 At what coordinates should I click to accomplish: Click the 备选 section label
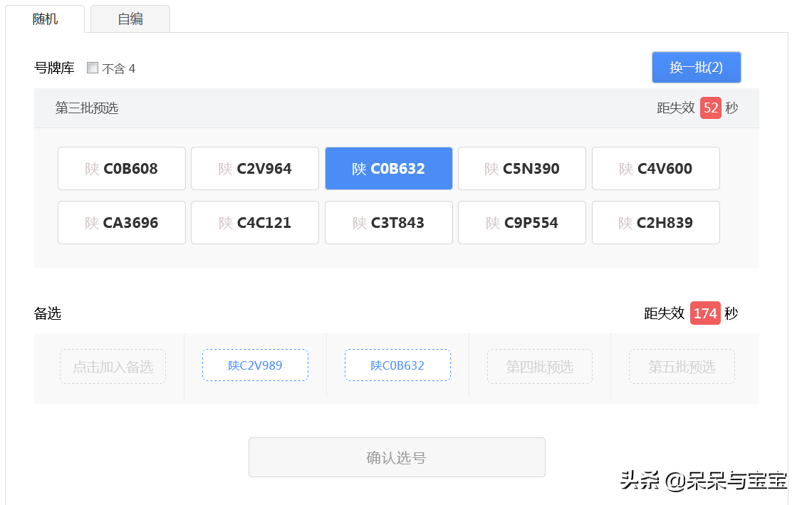click(x=48, y=313)
